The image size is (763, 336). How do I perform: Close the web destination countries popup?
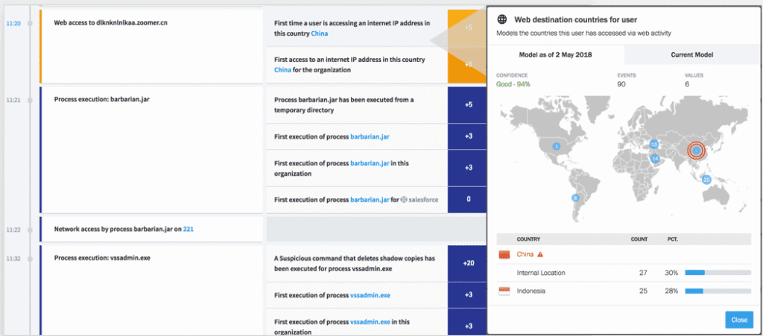738,320
